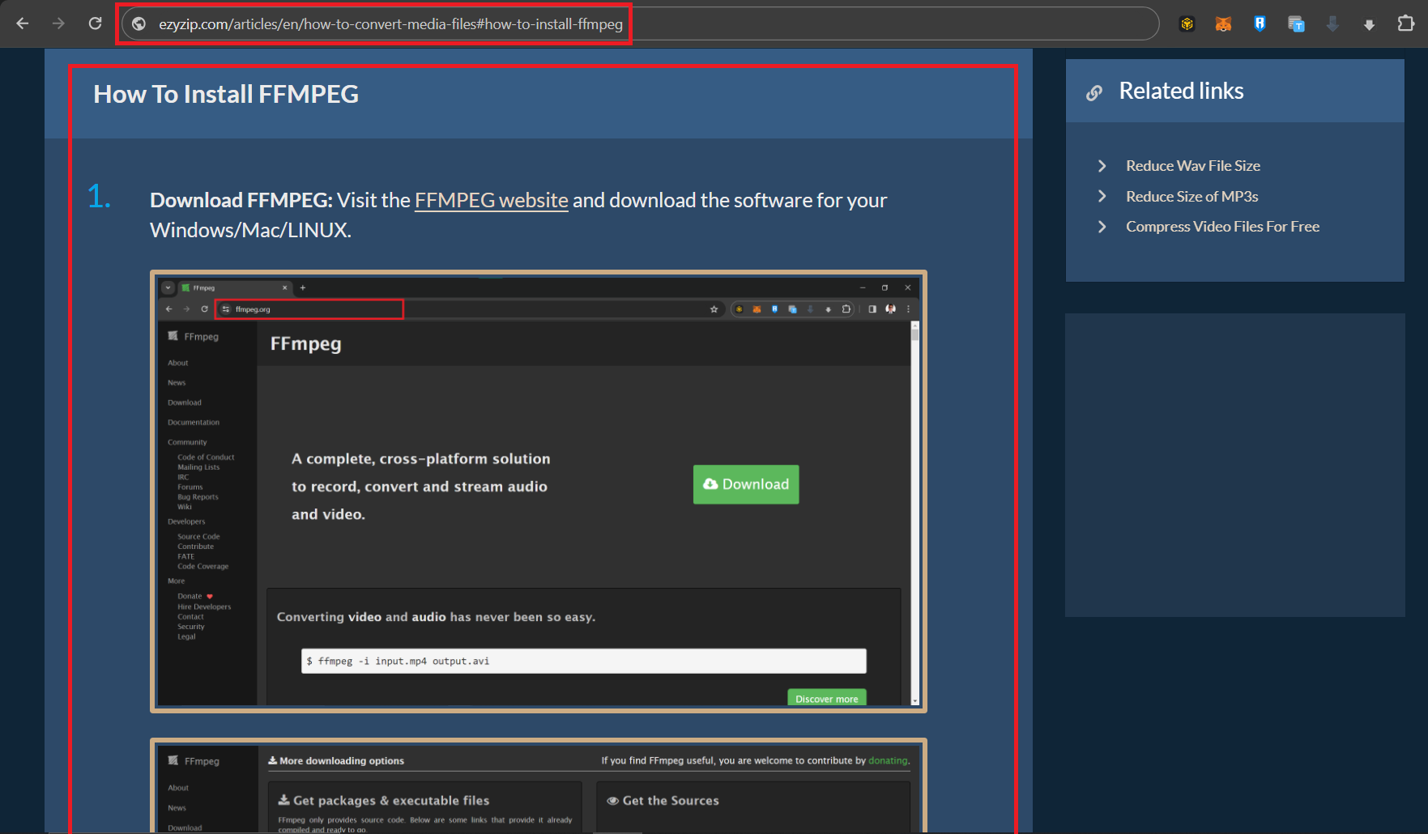Open the FFMPEG website hyperlink
Image resolution: width=1428 pixels, height=834 pixels.
(491, 200)
